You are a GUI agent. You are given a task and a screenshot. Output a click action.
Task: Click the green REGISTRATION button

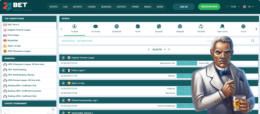pos(209,7)
